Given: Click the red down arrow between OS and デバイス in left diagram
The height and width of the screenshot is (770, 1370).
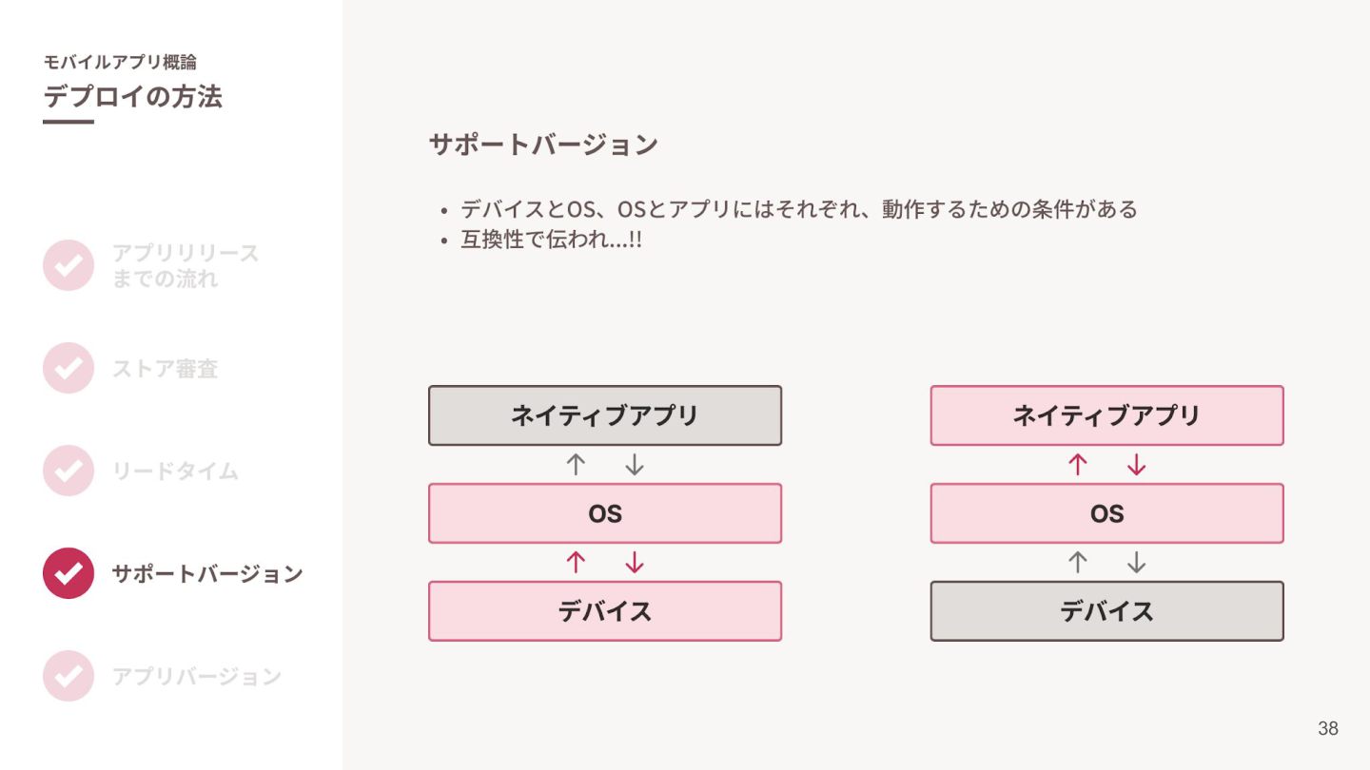Looking at the screenshot, I should (635, 563).
